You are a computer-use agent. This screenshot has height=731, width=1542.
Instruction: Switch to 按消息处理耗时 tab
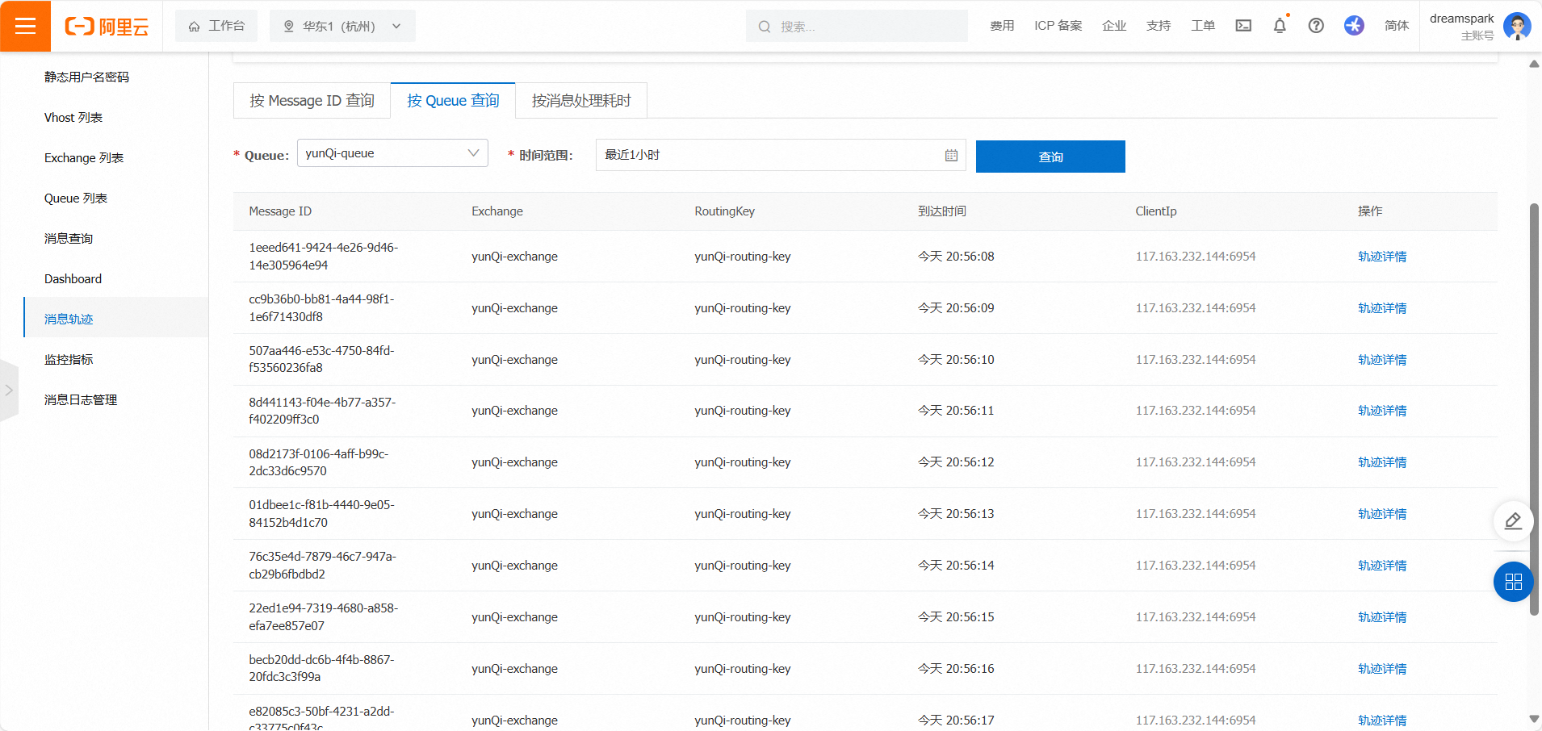click(x=581, y=100)
